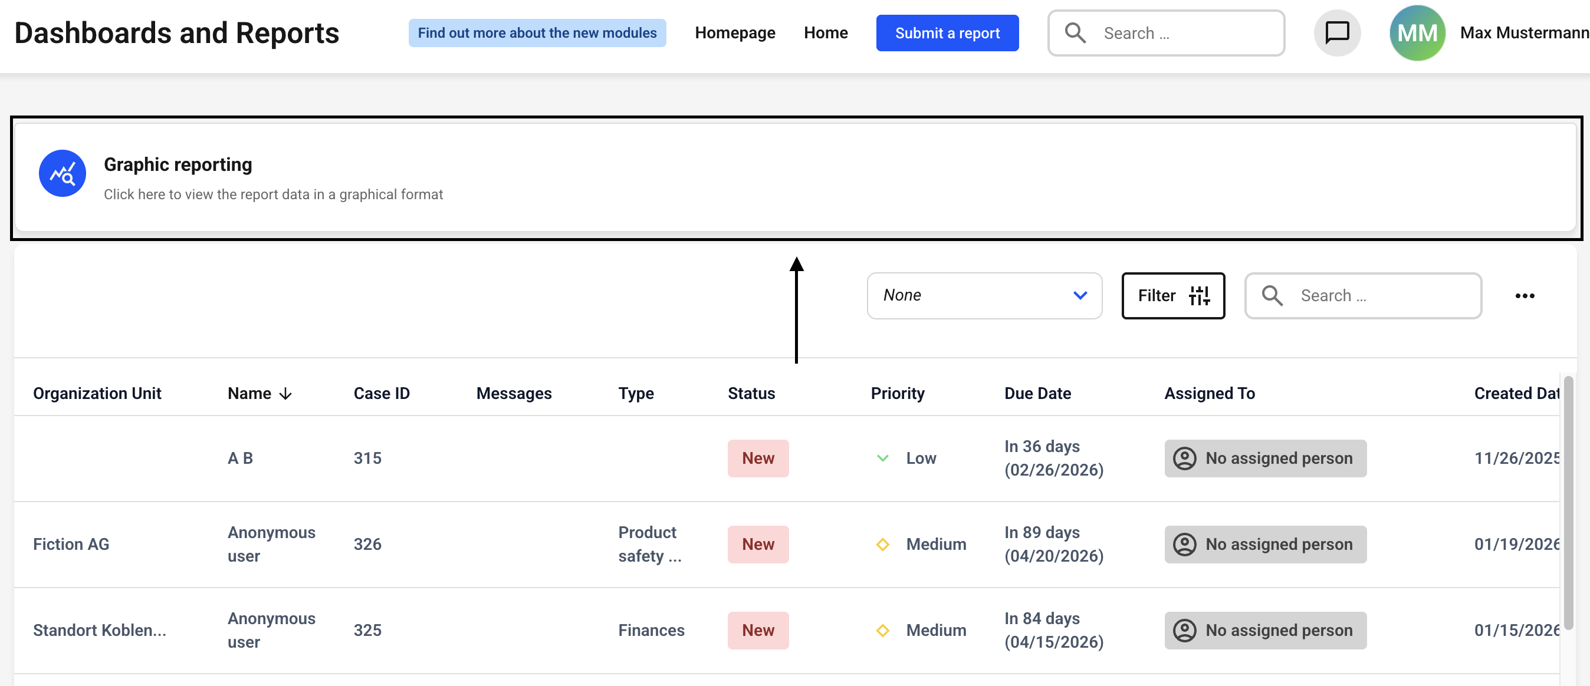Click person icon on case 315 assignment
Viewport: 1590px width, 686px height.
pos(1184,459)
